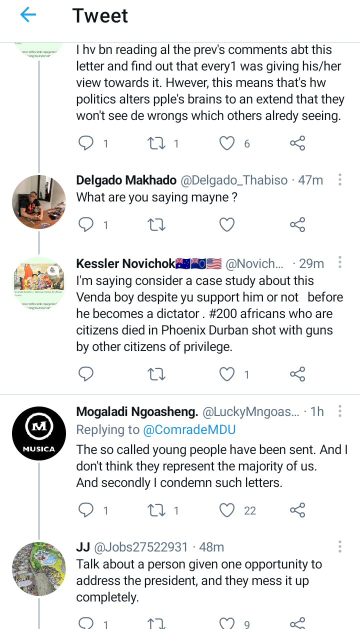Open more options on Mogaladi Ngoasheng's tweet

pyautogui.click(x=340, y=411)
